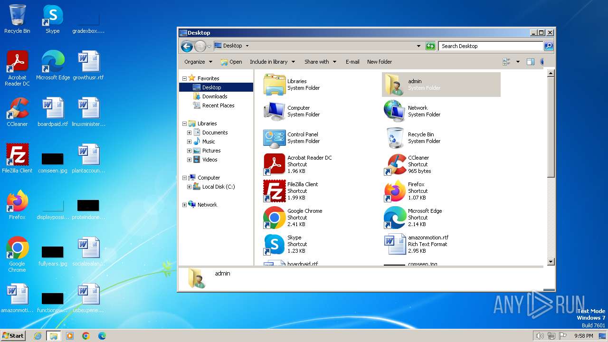Image resolution: width=608 pixels, height=342 pixels.
Task: Open Windows Media Player from the taskbar
Action: tap(70, 336)
